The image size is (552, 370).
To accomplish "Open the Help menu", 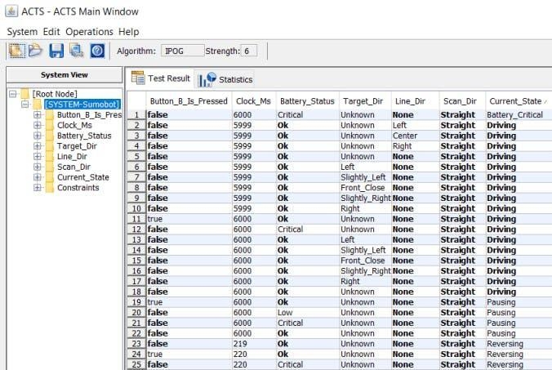I will (x=128, y=32).
